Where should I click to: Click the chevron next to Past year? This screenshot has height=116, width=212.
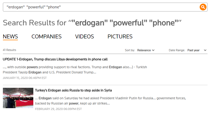[x=205, y=50]
